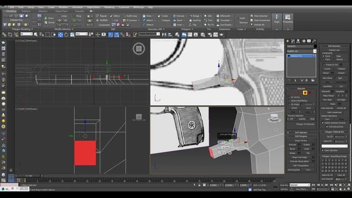Select the Face constraint radio button

(323, 59)
